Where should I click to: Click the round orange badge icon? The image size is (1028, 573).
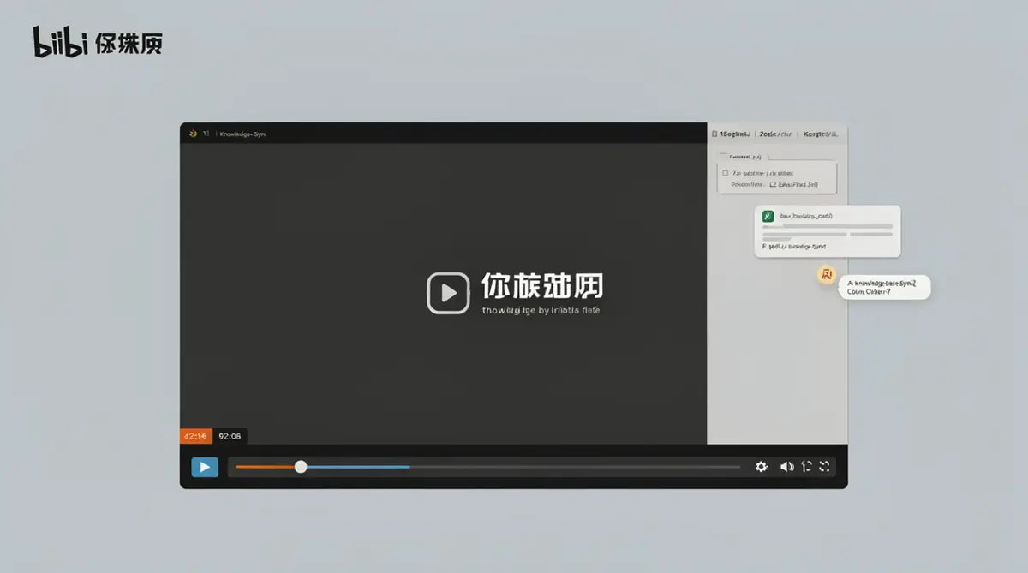point(826,274)
